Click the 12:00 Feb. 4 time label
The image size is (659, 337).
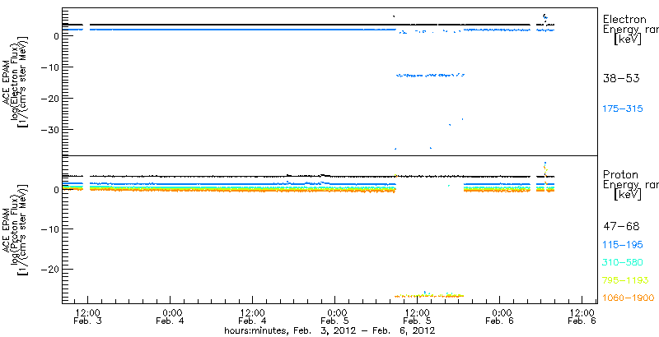coord(253,316)
